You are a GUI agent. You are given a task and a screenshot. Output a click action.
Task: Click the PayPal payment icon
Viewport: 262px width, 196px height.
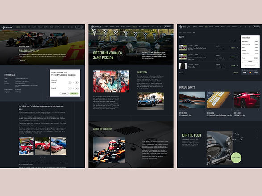(x=255, y=73)
